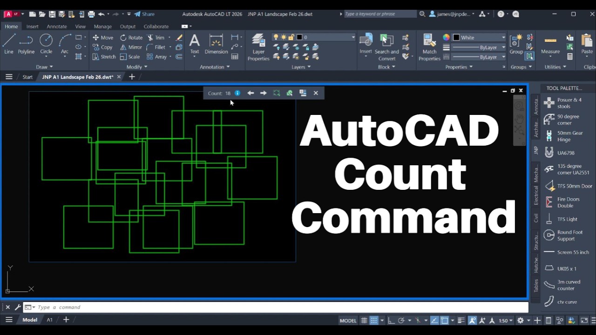This screenshot has width=596, height=335.
Task: Switch to the A1 layout tab
Action: (49, 320)
